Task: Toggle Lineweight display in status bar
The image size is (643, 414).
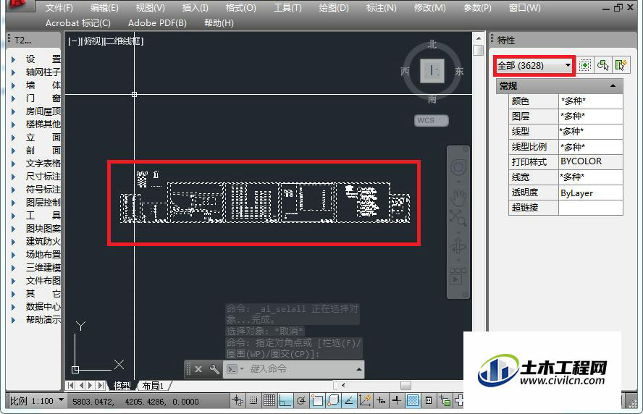Action: click(x=397, y=400)
